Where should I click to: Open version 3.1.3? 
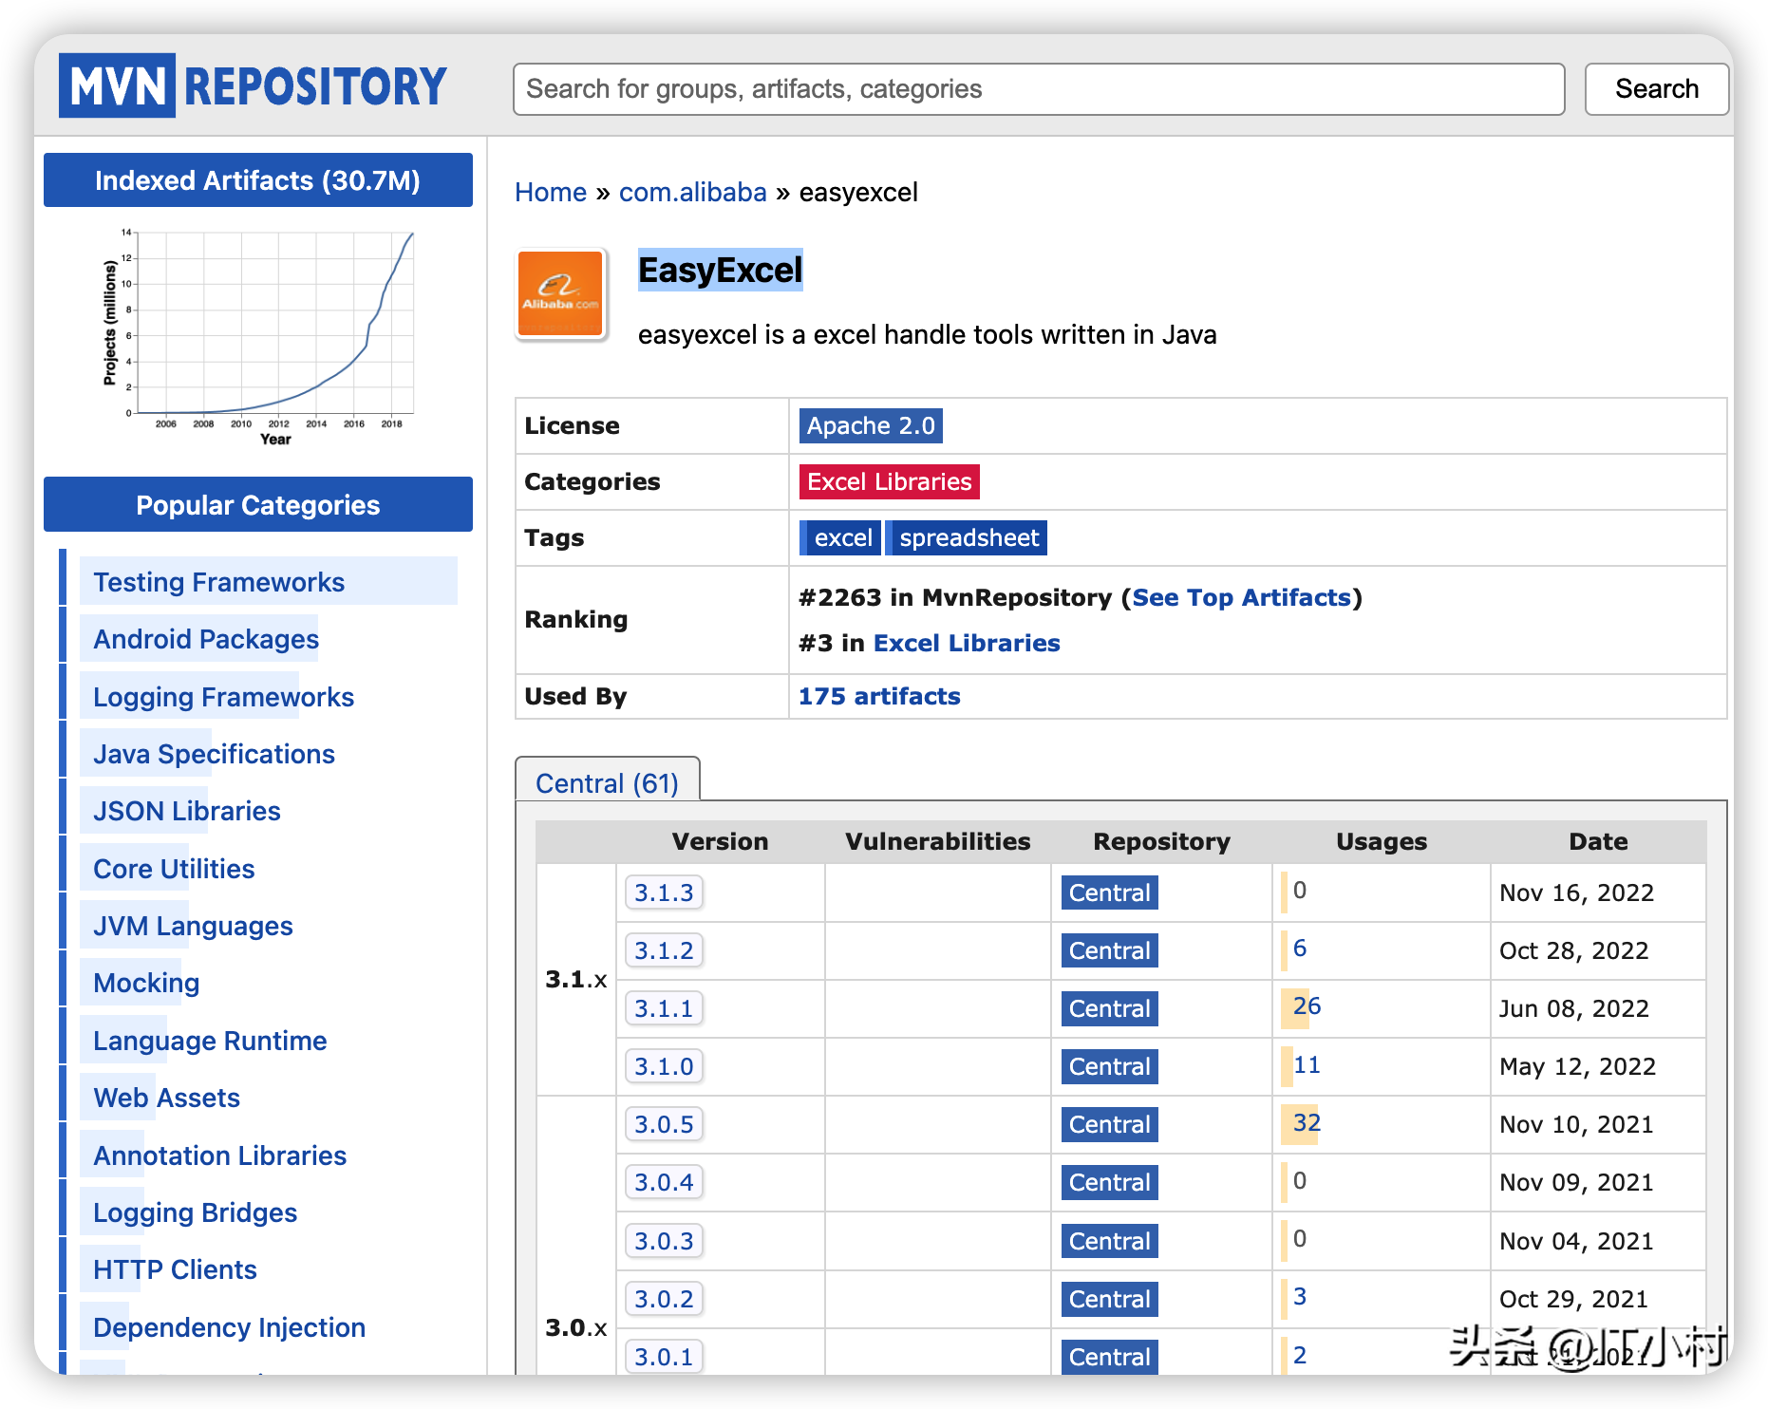point(665,893)
